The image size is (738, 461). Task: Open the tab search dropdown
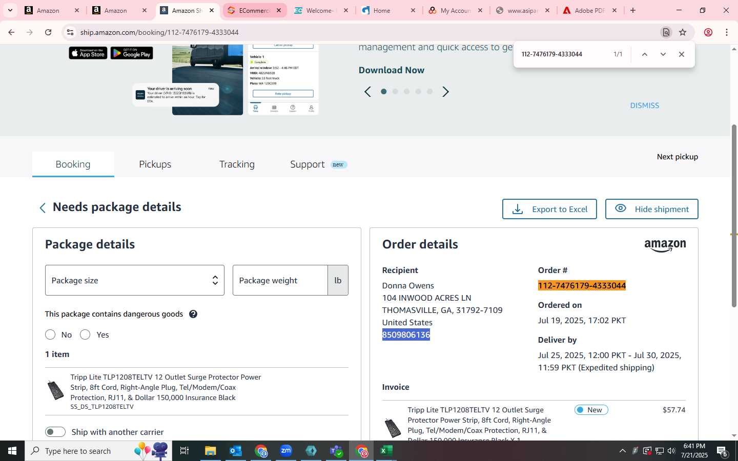coord(10,10)
